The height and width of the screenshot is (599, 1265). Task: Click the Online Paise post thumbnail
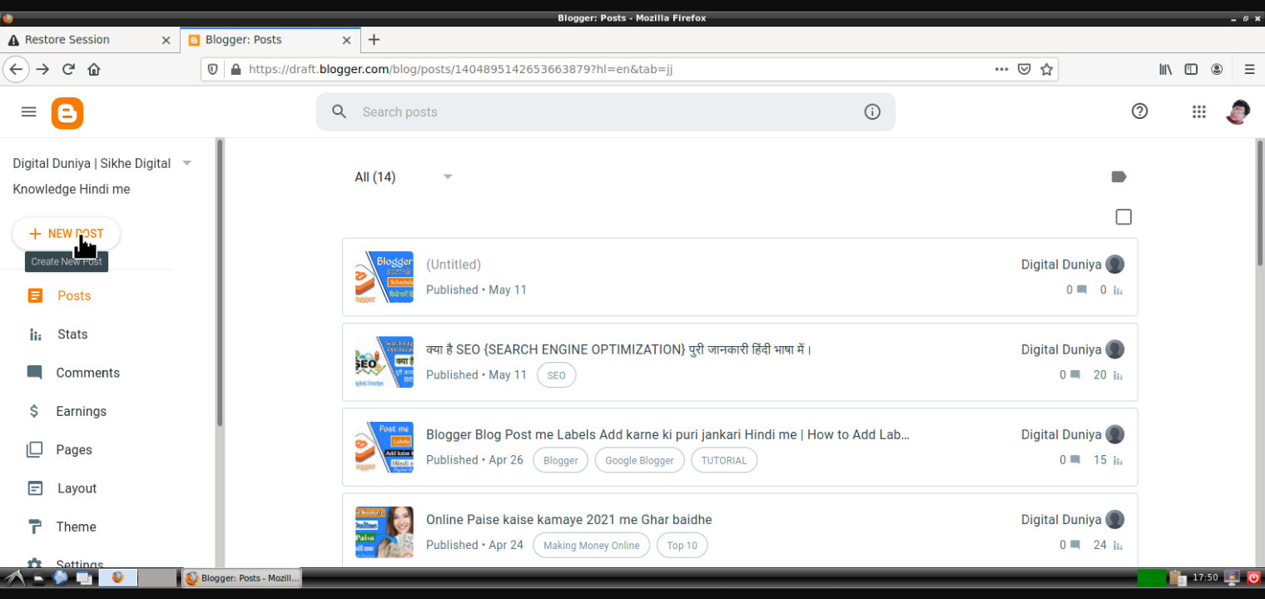click(x=384, y=532)
